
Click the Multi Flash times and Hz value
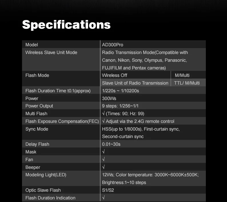pos(123,113)
